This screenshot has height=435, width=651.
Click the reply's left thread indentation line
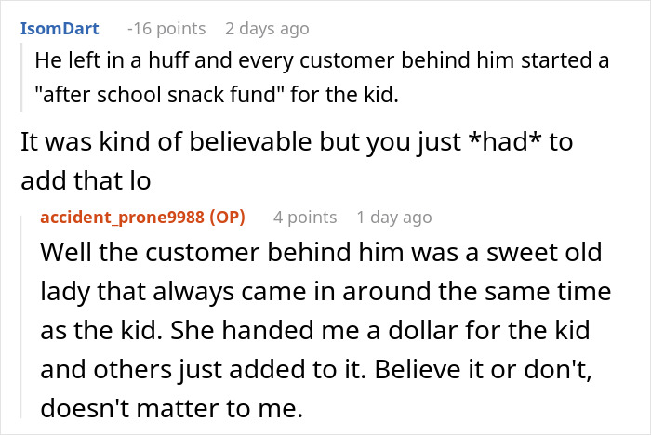27,316
